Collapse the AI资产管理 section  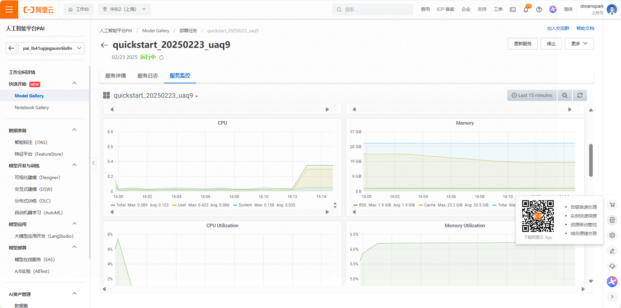point(74,294)
